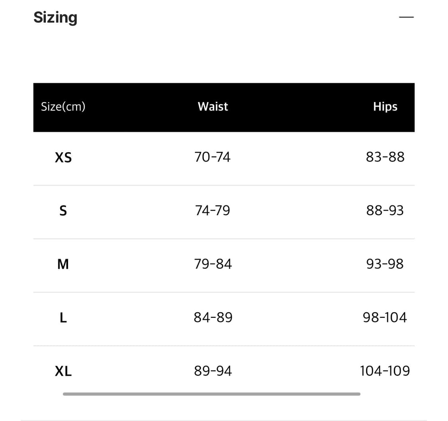Viewport: 448px width, 421px height.
Task: Click the L waist value 84-89
Action: [x=213, y=317]
